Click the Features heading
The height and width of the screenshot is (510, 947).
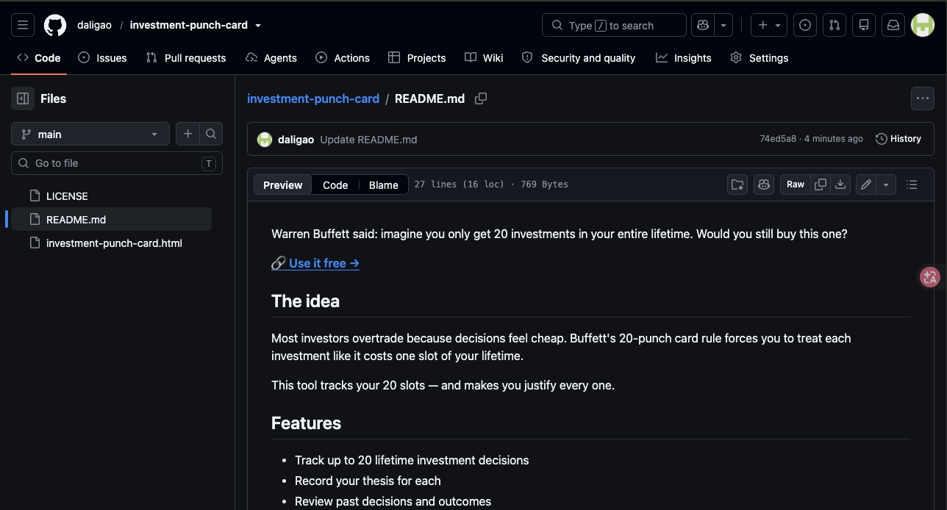pyautogui.click(x=306, y=423)
